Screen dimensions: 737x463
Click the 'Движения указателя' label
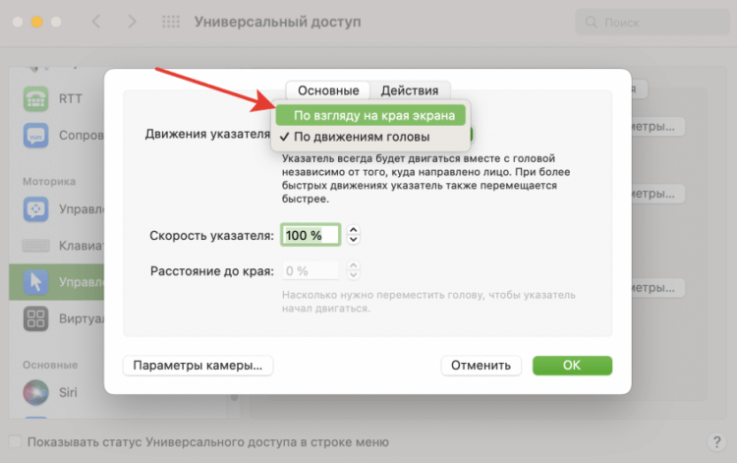tap(207, 134)
